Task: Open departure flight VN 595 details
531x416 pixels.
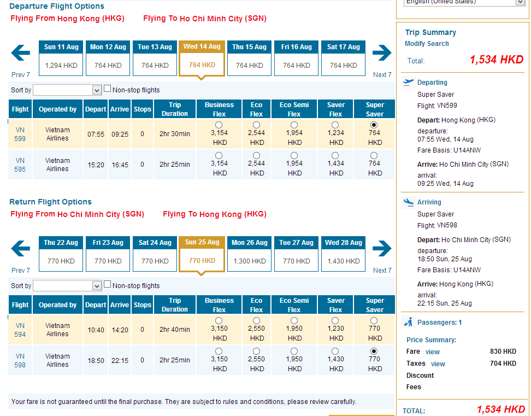Action: pos(20,165)
